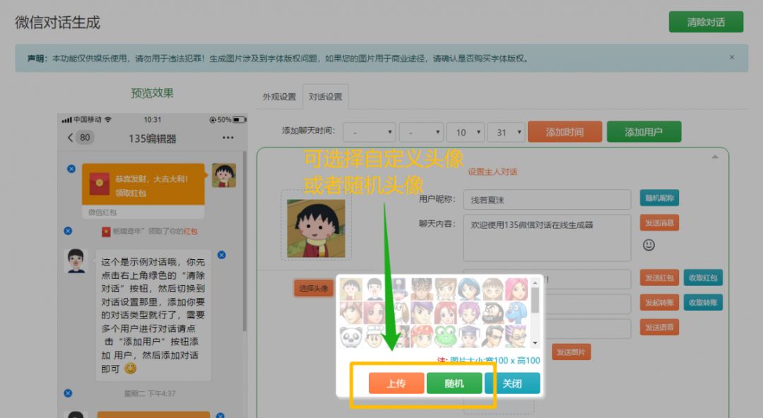Open the orange 恭喜发财 red packet bubble
The width and height of the screenshot is (763, 418).
tap(143, 184)
